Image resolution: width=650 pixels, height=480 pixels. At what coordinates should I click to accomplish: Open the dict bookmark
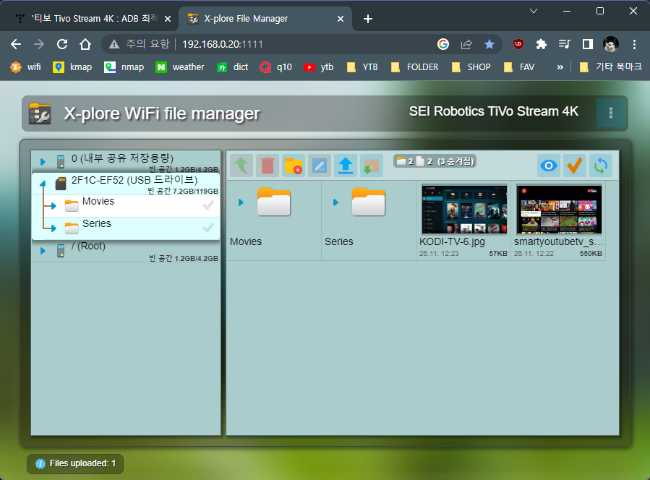click(x=233, y=67)
